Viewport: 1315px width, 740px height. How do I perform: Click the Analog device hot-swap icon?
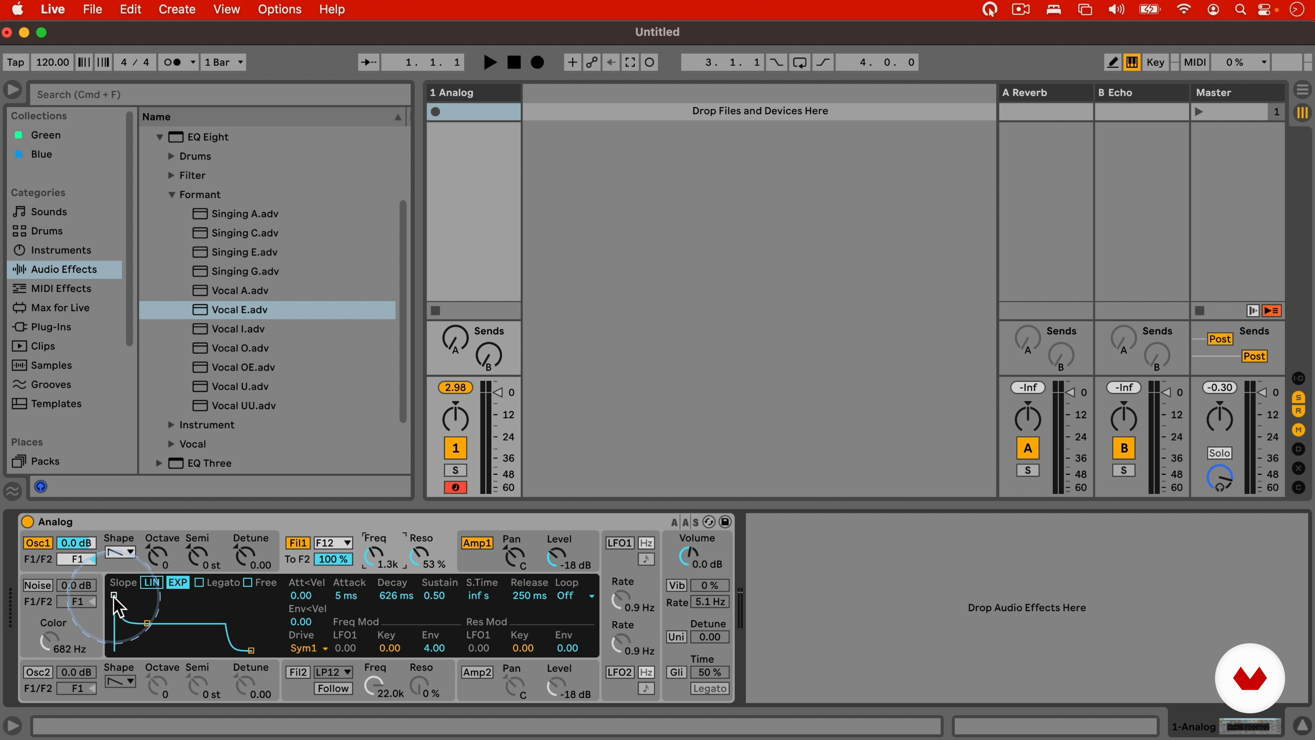click(709, 521)
